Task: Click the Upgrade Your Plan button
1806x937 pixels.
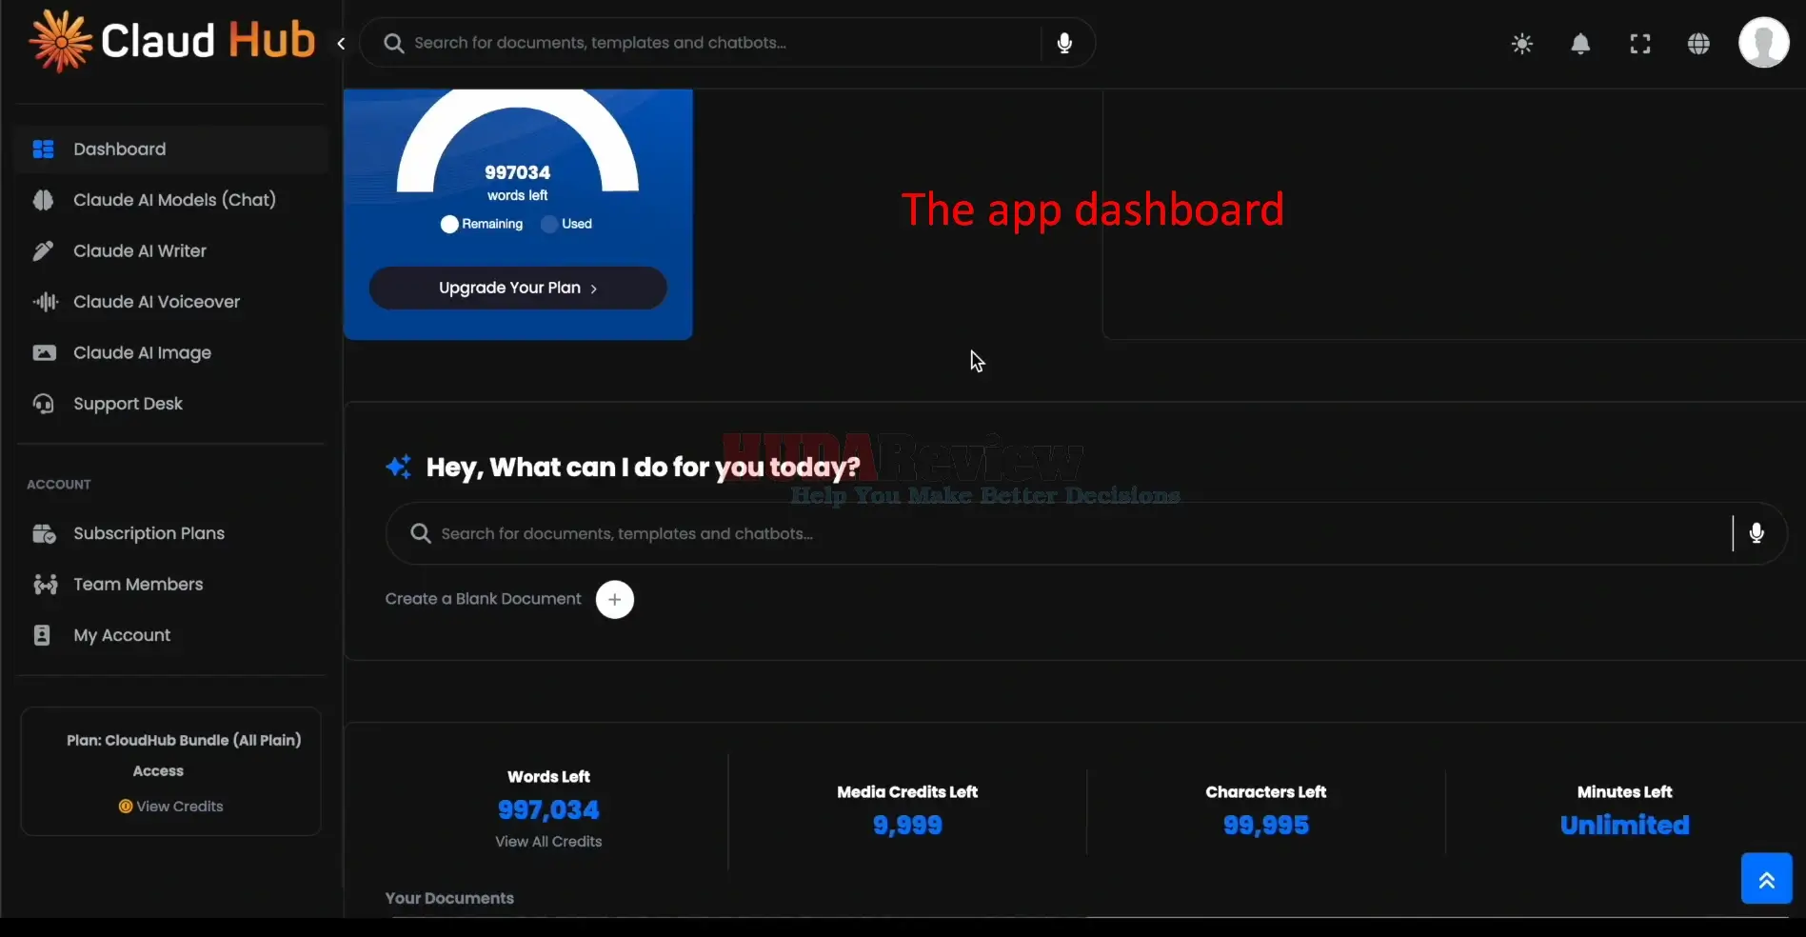Action: pos(518,288)
